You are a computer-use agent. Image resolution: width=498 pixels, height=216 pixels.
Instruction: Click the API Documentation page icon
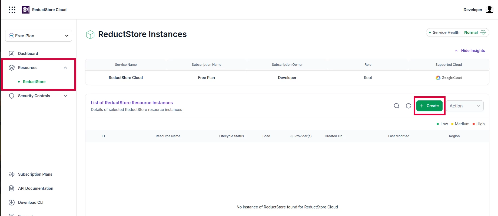click(12, 188)
